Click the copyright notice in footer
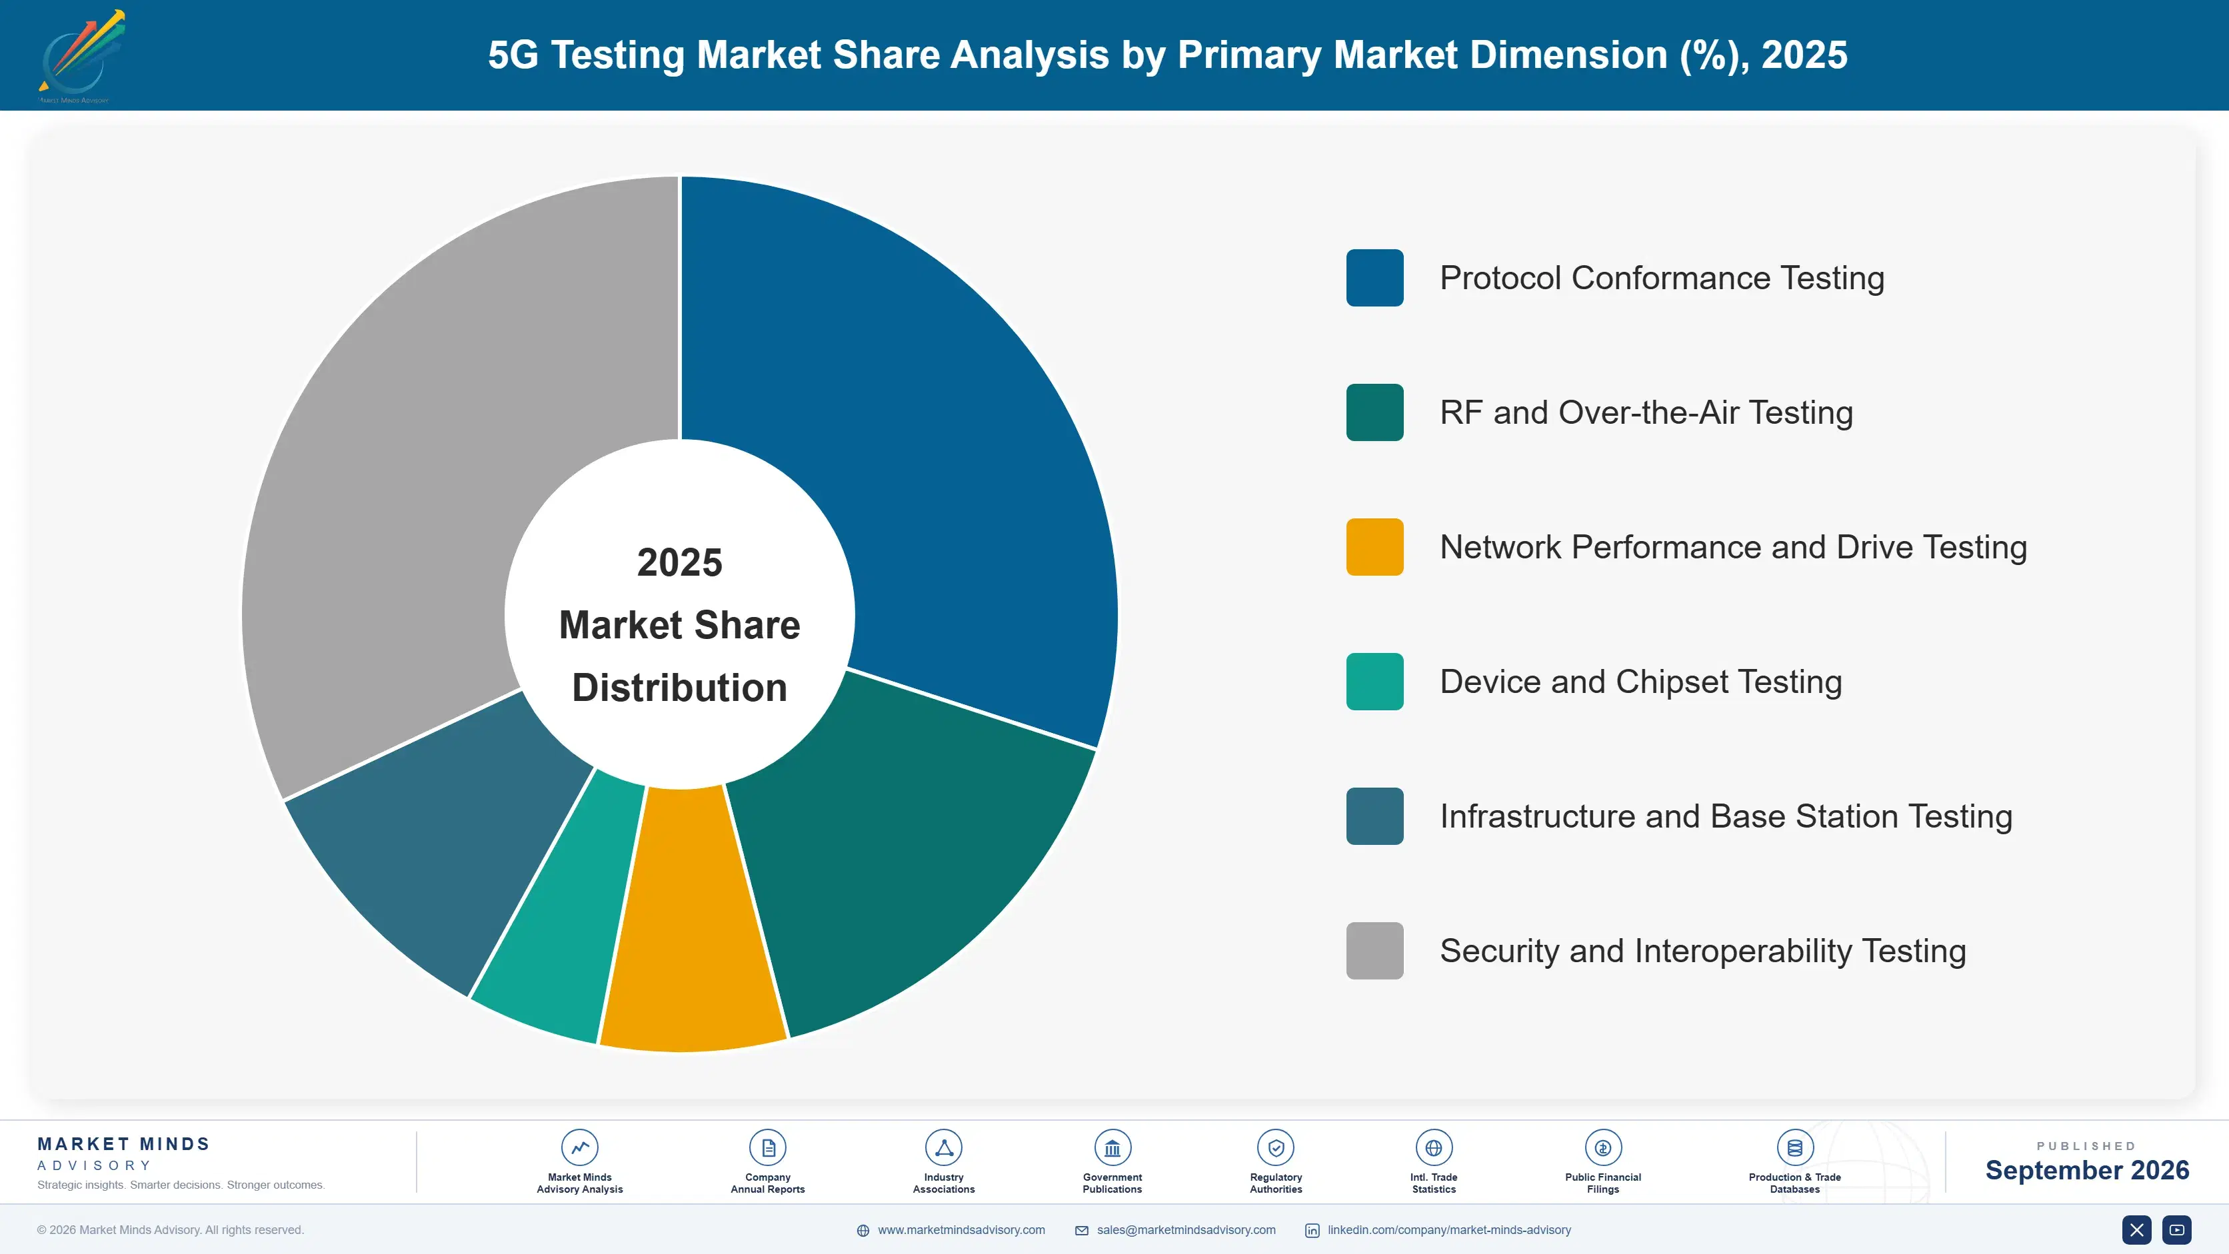The width and height of the screenshot is (2229, 1254). (x=171, y=1230)
